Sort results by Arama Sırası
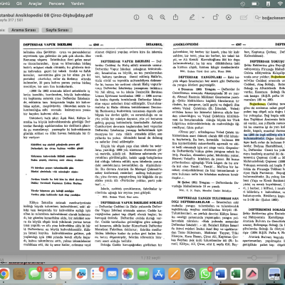This screenshot has width=285, height=285. pyautogui.click(x=24, y=30)
